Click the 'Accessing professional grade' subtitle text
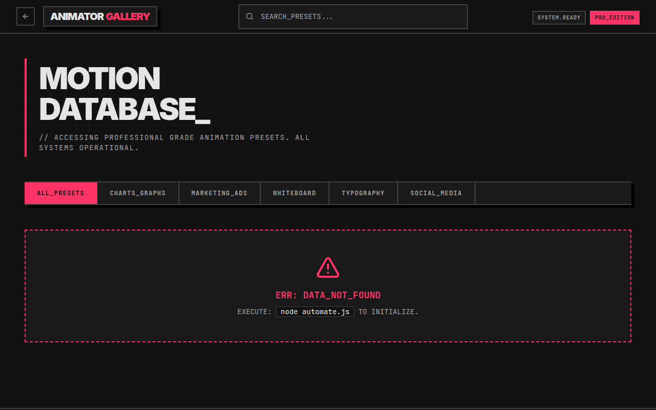Screen dimensions: 656x410 (174, 142)
